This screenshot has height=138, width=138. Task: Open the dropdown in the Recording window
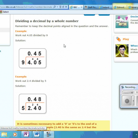point(128,92)
